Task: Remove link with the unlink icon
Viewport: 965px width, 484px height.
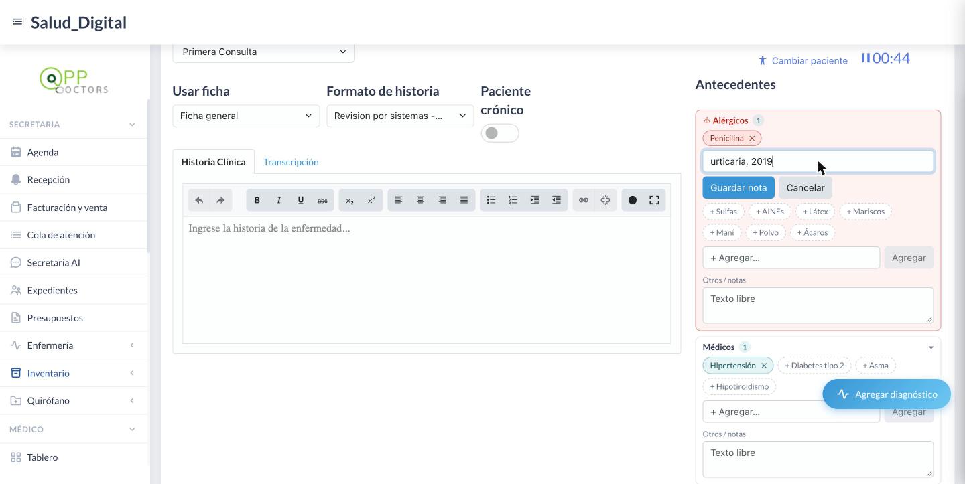Action: click(x=605, y=200)
